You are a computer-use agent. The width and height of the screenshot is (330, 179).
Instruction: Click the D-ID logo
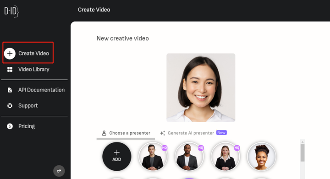[x=11, y=11]
